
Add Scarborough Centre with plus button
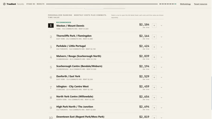154,67
